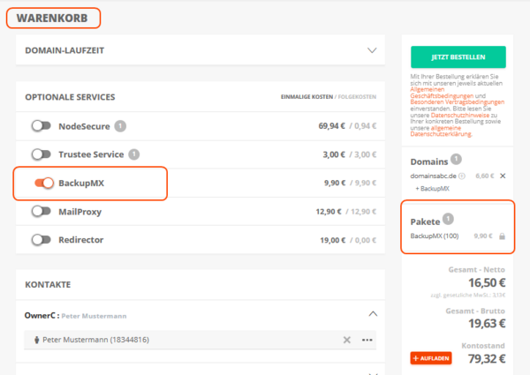Screen dimensions: 530x375
Task: Enable the NodeSecure service toggle
Action: point(42,126)
